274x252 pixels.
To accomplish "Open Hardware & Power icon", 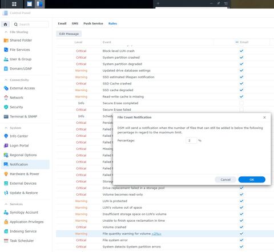I will tap(6, 174).
